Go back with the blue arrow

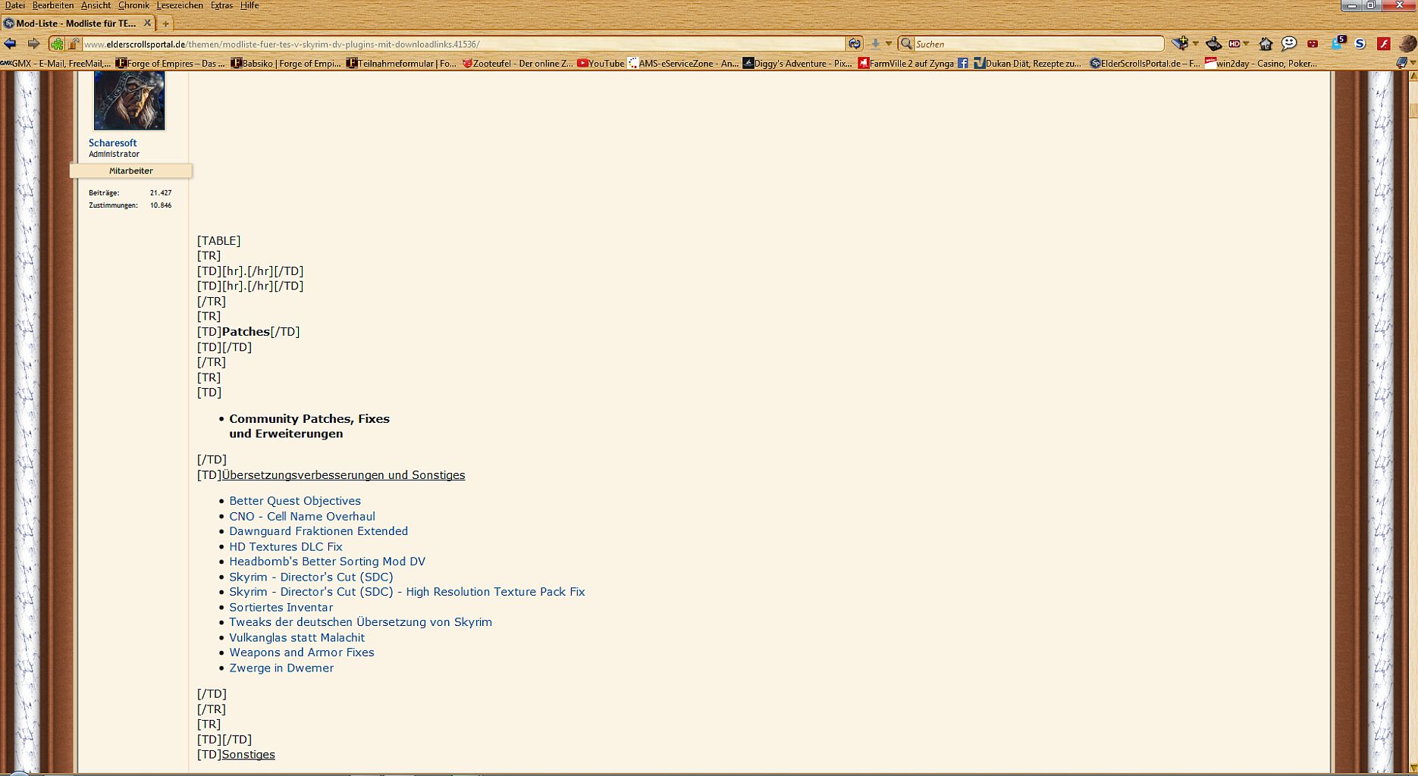click(11, 44)
